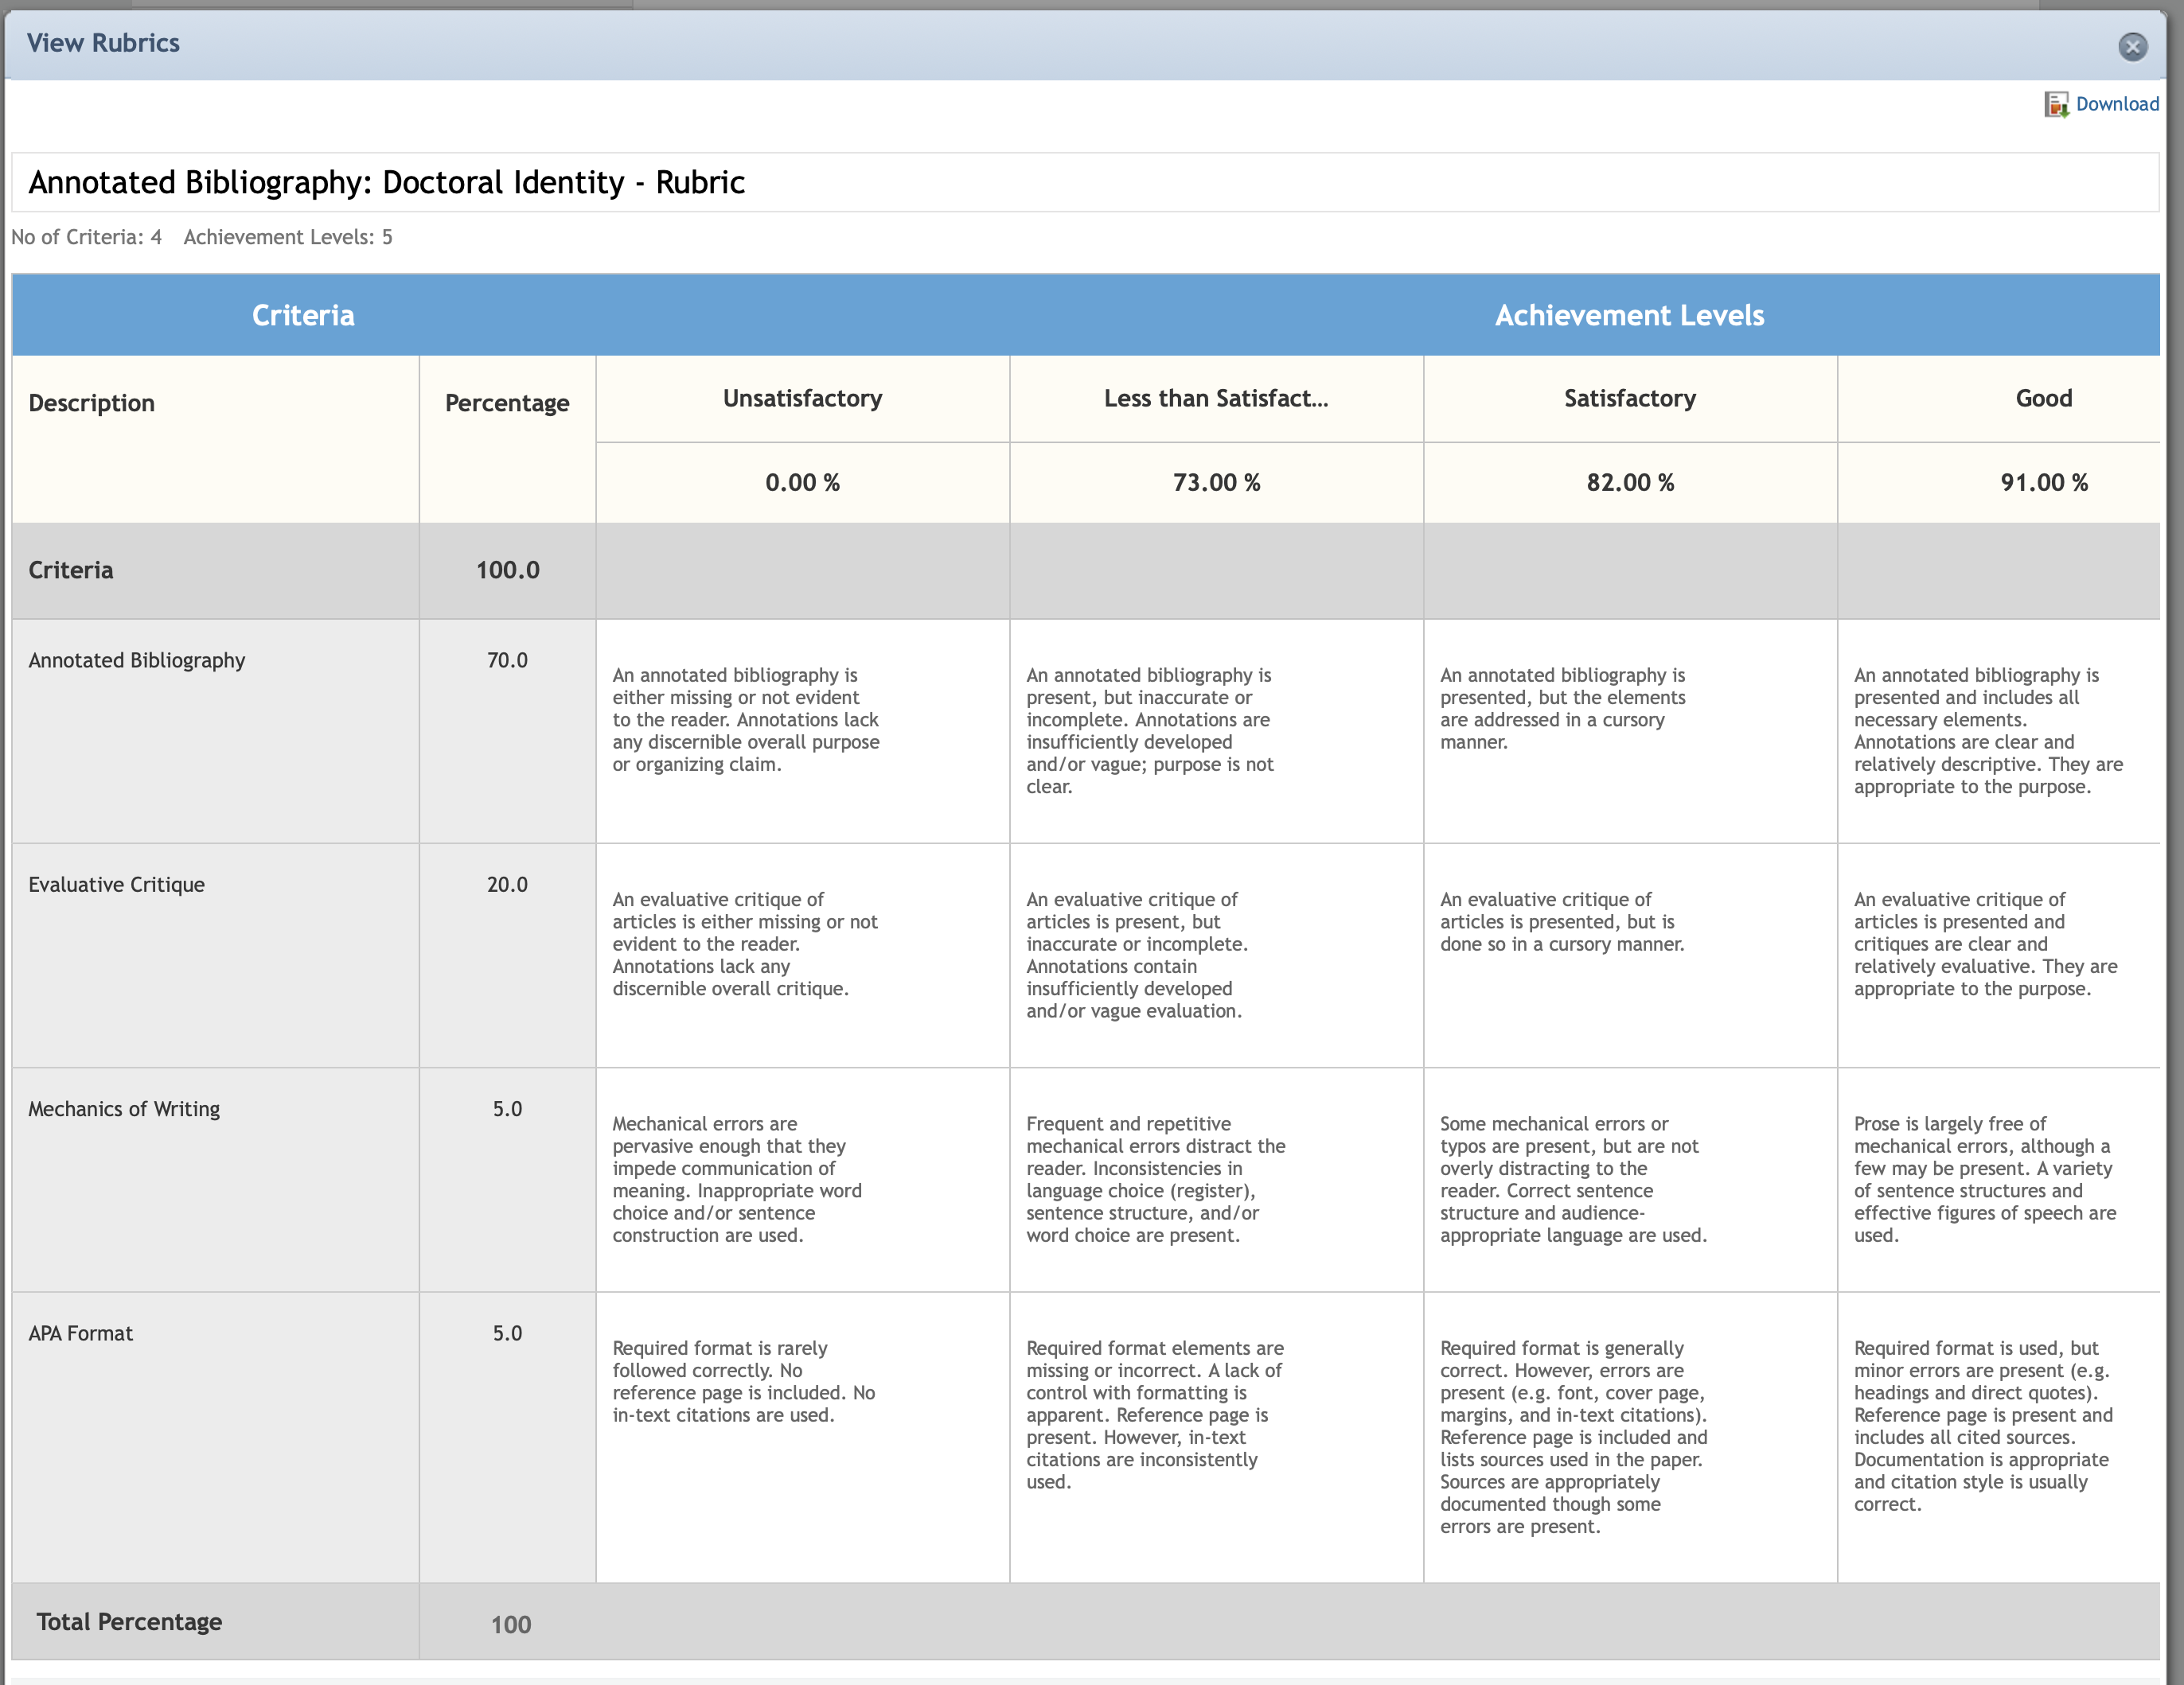Close the View Rubrics dialog

click(2132, 46)
